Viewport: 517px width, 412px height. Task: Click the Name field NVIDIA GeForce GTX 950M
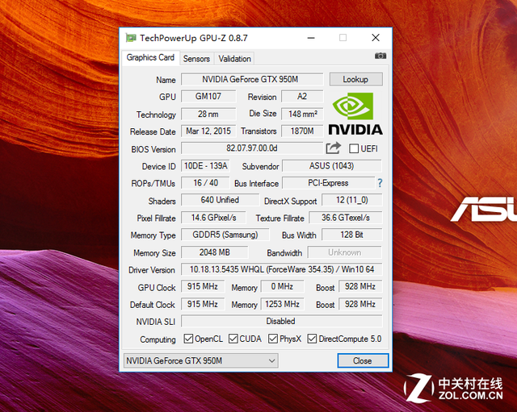(x=252, y=79)
